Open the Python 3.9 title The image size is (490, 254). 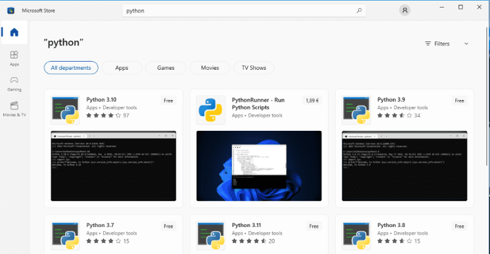click(x=391, y=100)
